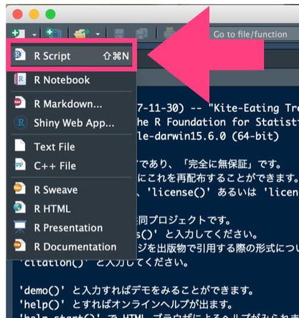The height and width of the screenshot is (318, 299).
Task: Click the Shiny Web App icon
Action: (x=21, y=122)
